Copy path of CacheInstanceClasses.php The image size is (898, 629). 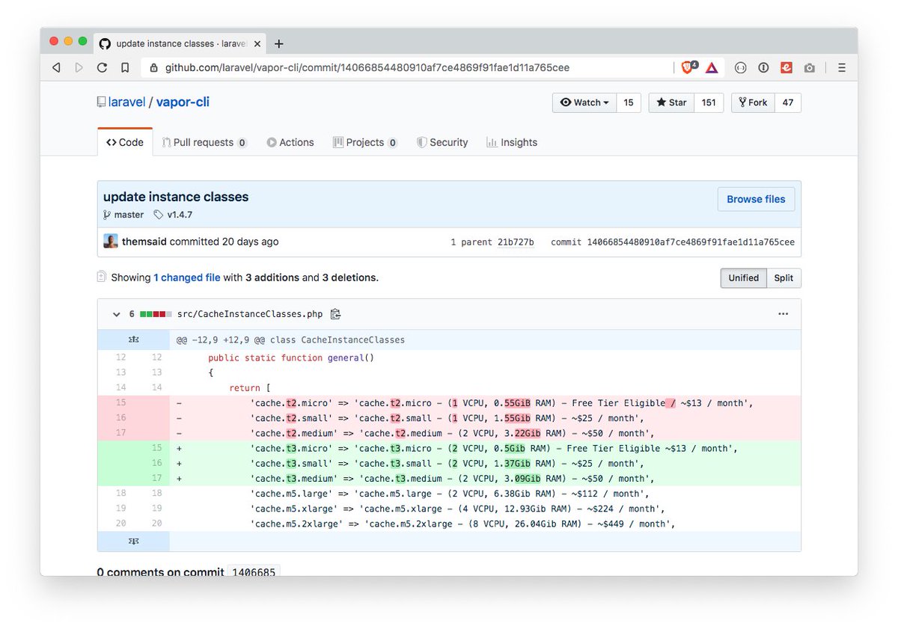[336, 314]
